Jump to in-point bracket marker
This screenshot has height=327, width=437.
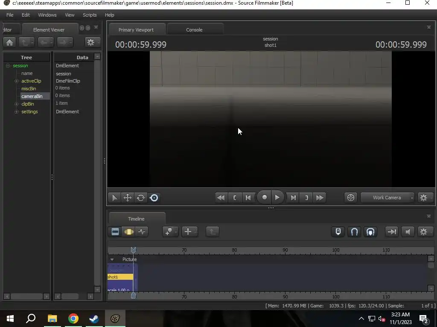[x=235, y=198]
